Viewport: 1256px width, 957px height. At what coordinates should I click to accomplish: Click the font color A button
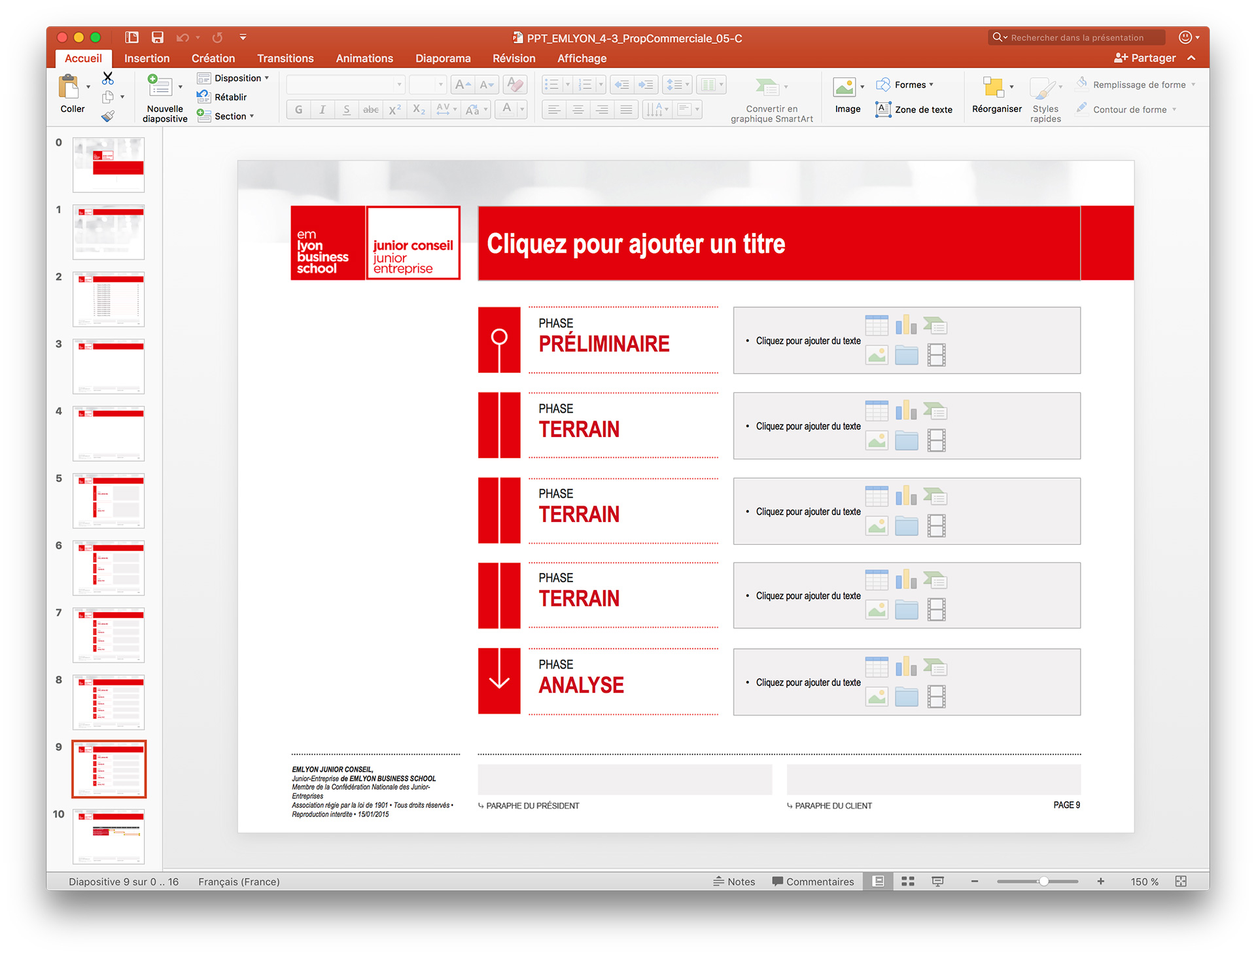pyautogui.click(x=506, y=109)
